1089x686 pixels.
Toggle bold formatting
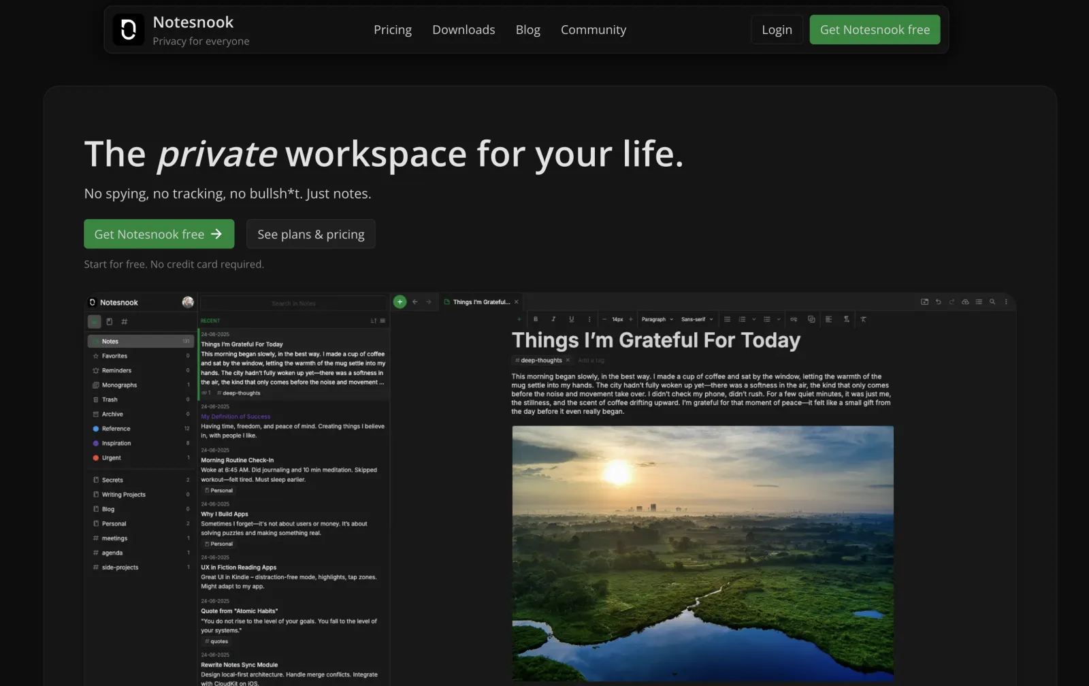coord(536,319)
